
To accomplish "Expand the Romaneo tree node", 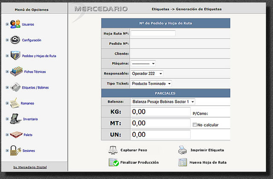I will (x=7, y=103).
